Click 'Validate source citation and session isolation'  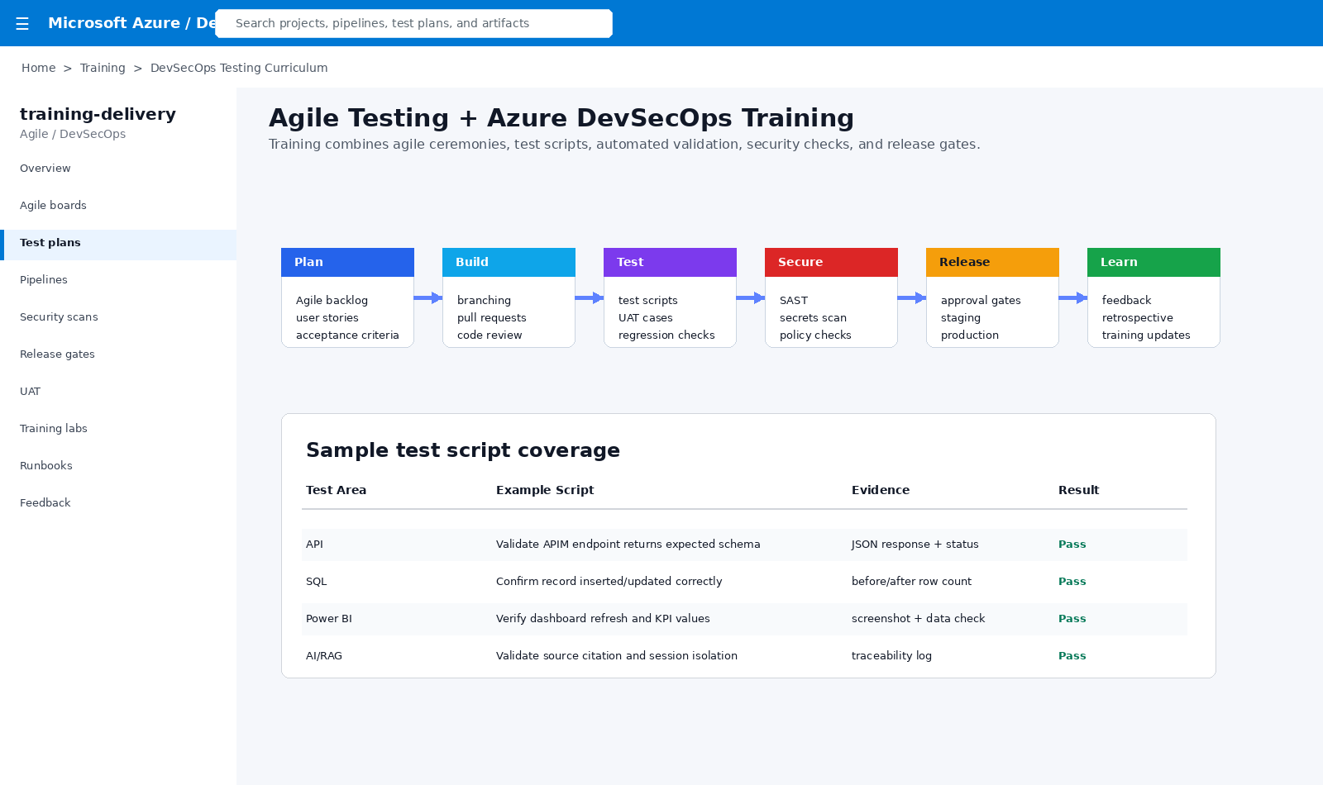point(616,656)
